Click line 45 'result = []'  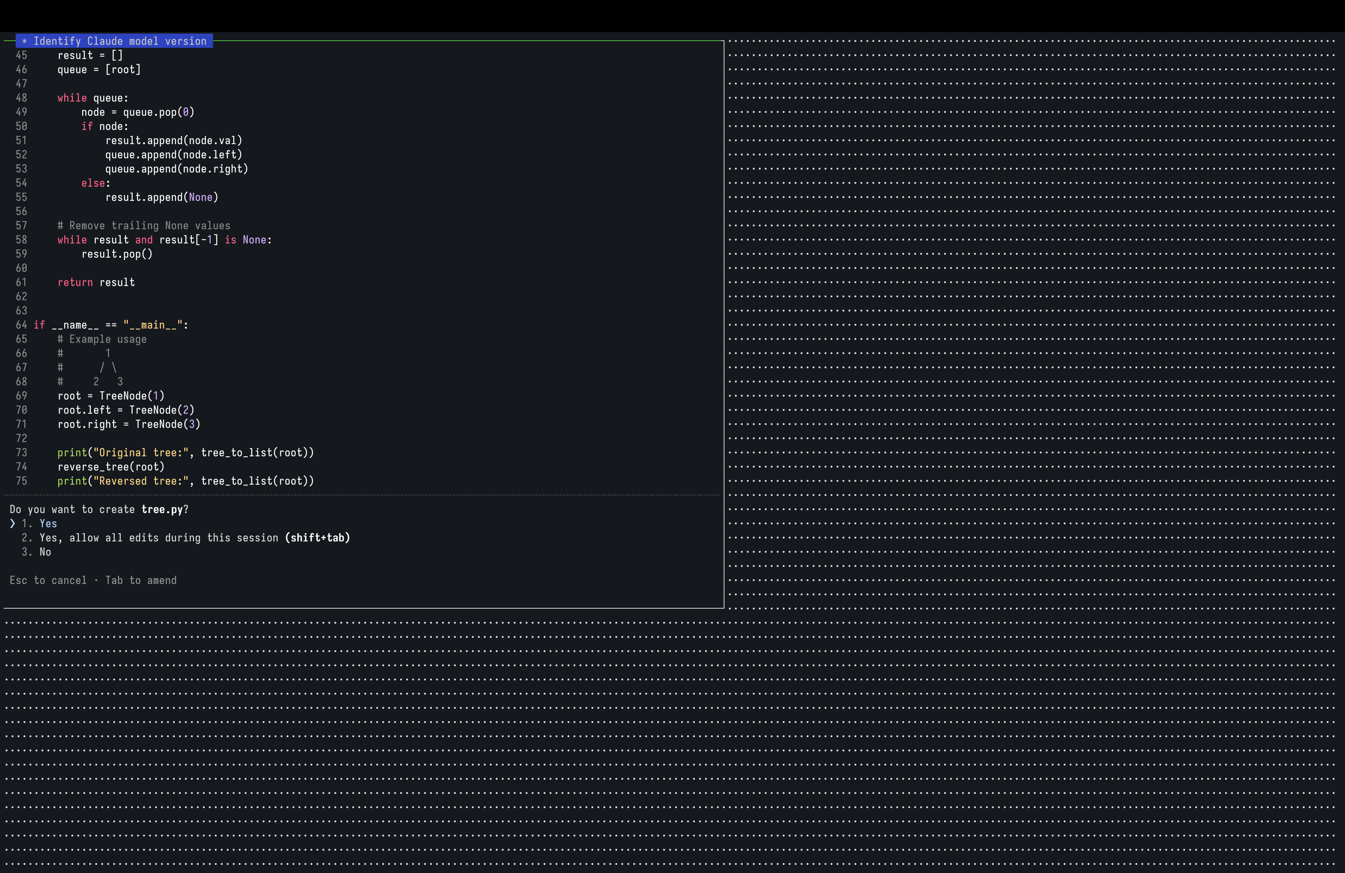pyautogui.click(x=90, y=55)
